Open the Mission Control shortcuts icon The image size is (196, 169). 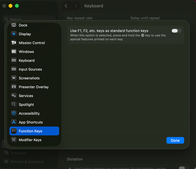point(14,43)
